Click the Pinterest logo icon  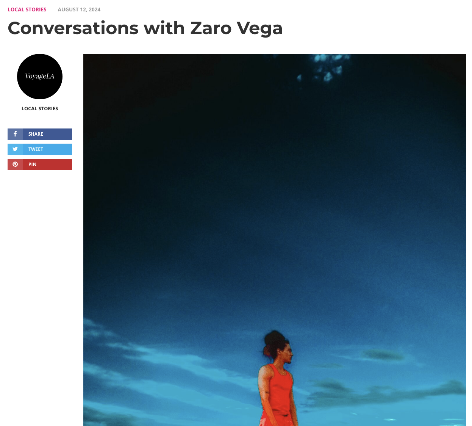(15, 164)
